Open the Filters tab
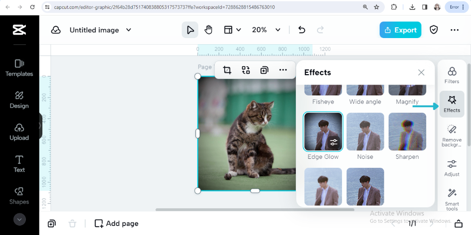The image size is (471, 235). click(452, 75)
